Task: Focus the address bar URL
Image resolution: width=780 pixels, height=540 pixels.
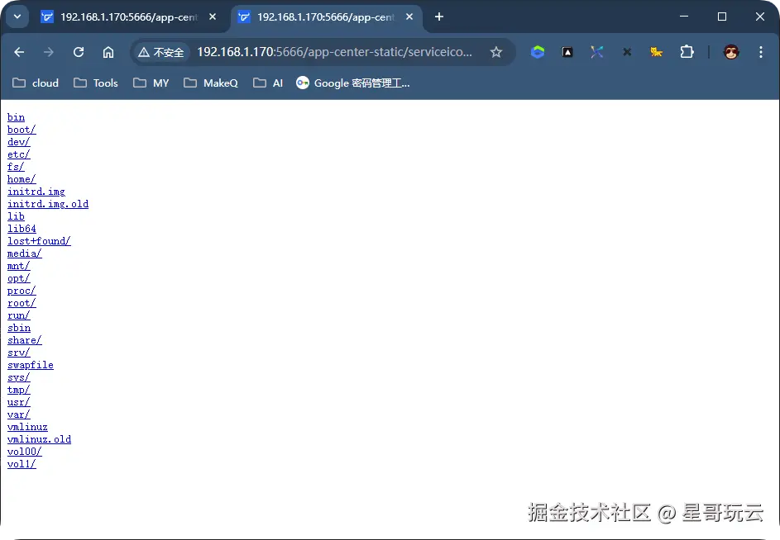Action: tap(334, 52)
